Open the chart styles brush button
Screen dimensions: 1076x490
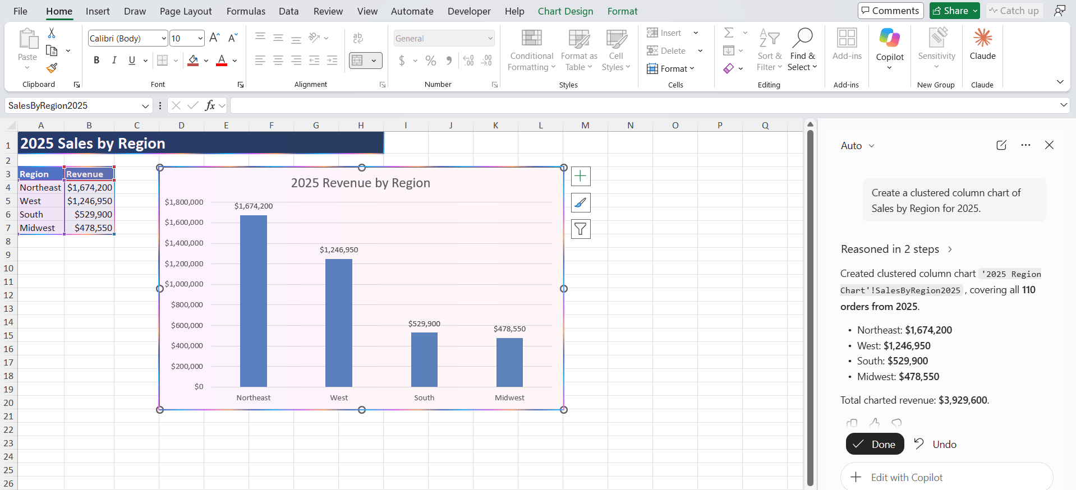[581, 202]
